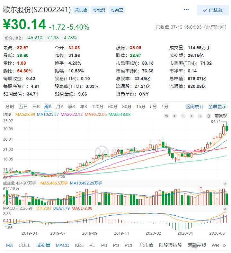Open 区间统计 range statistics
The image size is (231, 253).
tap(195, 107)
